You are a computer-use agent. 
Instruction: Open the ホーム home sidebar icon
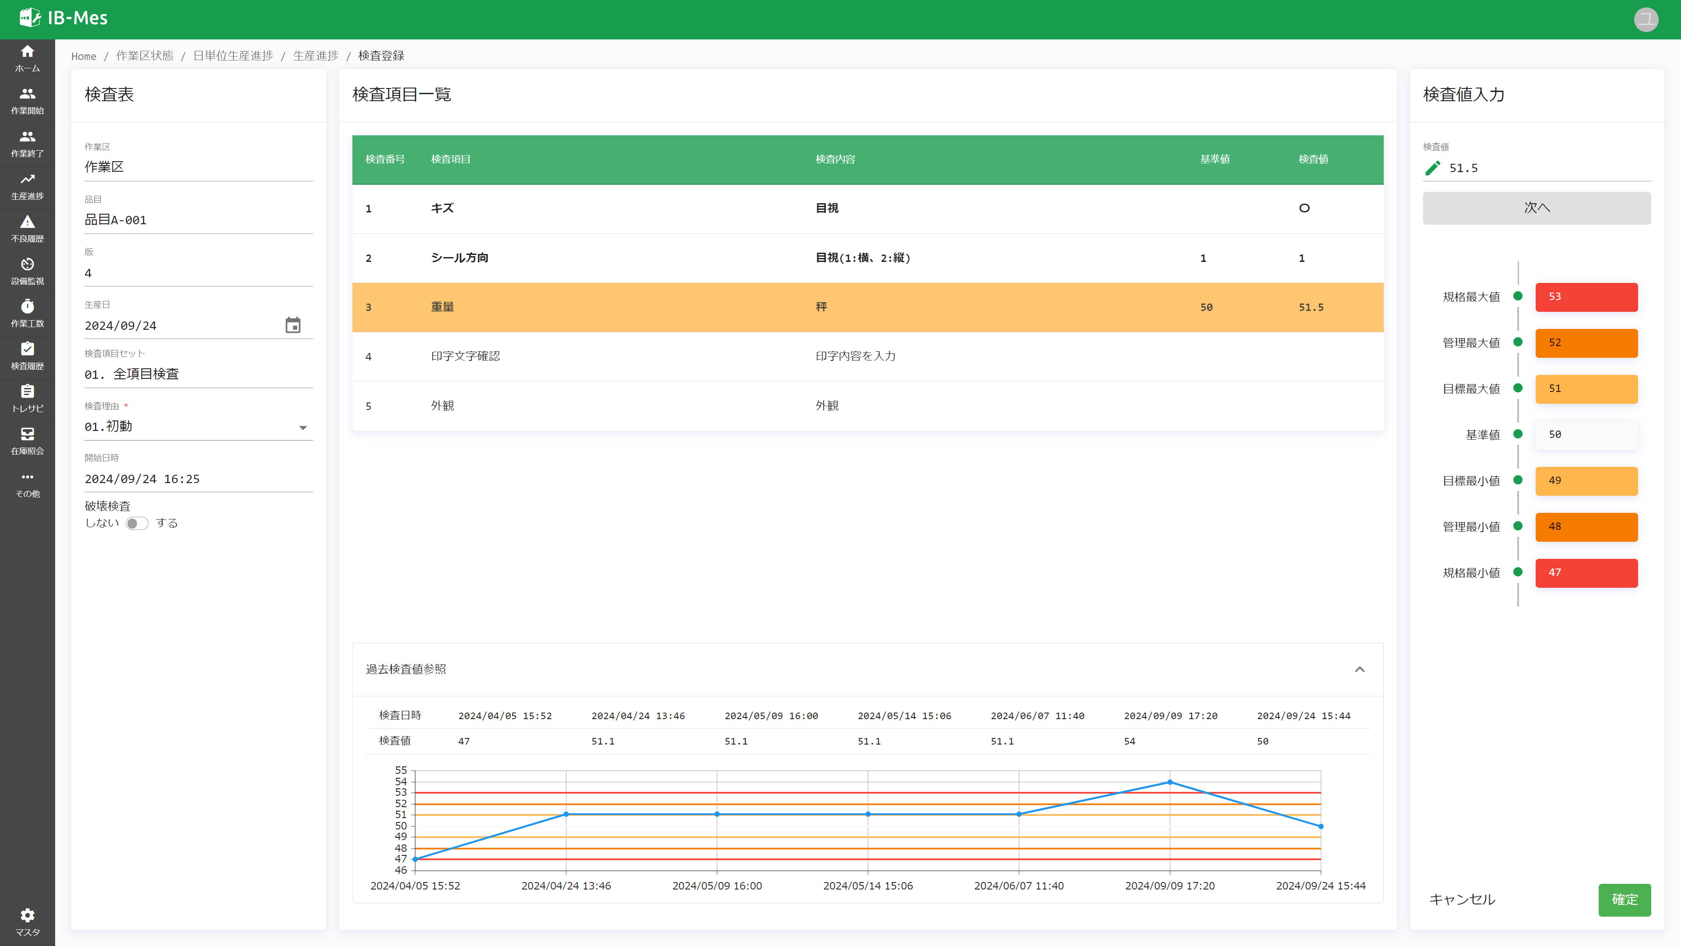(x=28, y=59)
